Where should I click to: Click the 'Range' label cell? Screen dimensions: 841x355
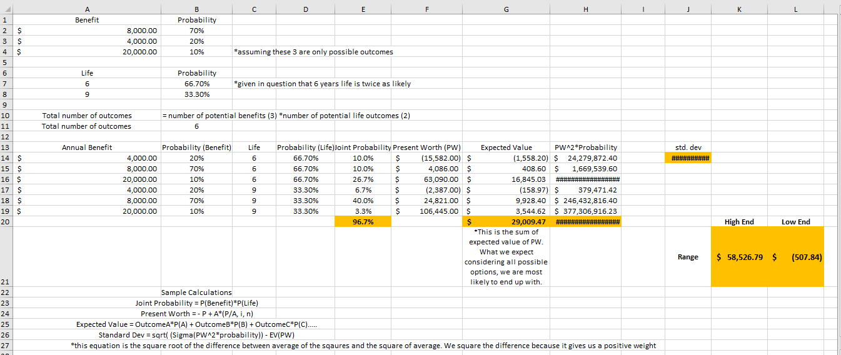coord(688,257)
